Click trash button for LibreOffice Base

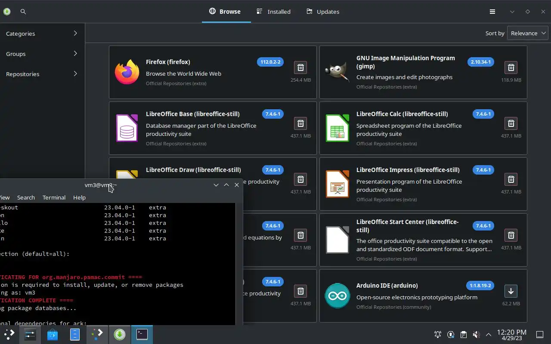[x=300, y=123]
